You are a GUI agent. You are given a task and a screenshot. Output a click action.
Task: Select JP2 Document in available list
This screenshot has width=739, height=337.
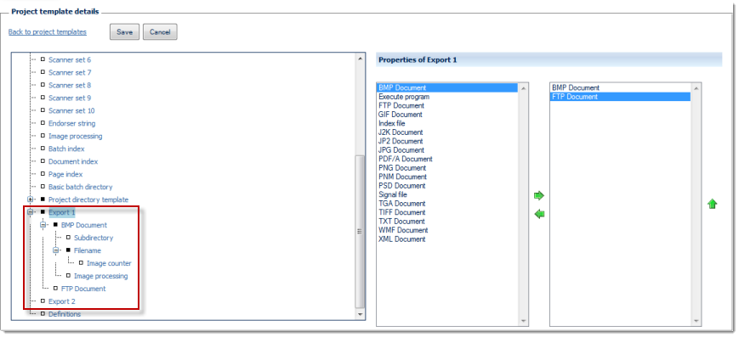(x=446, y=141)
